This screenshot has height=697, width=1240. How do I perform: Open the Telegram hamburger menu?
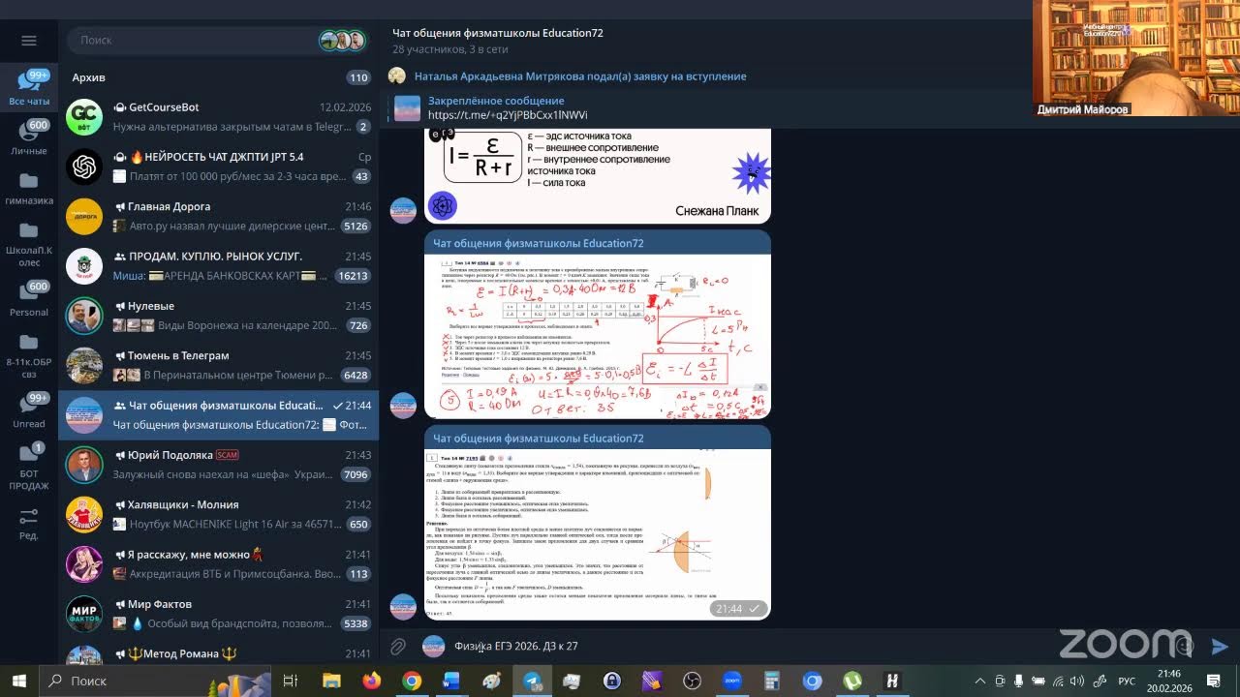29,41
